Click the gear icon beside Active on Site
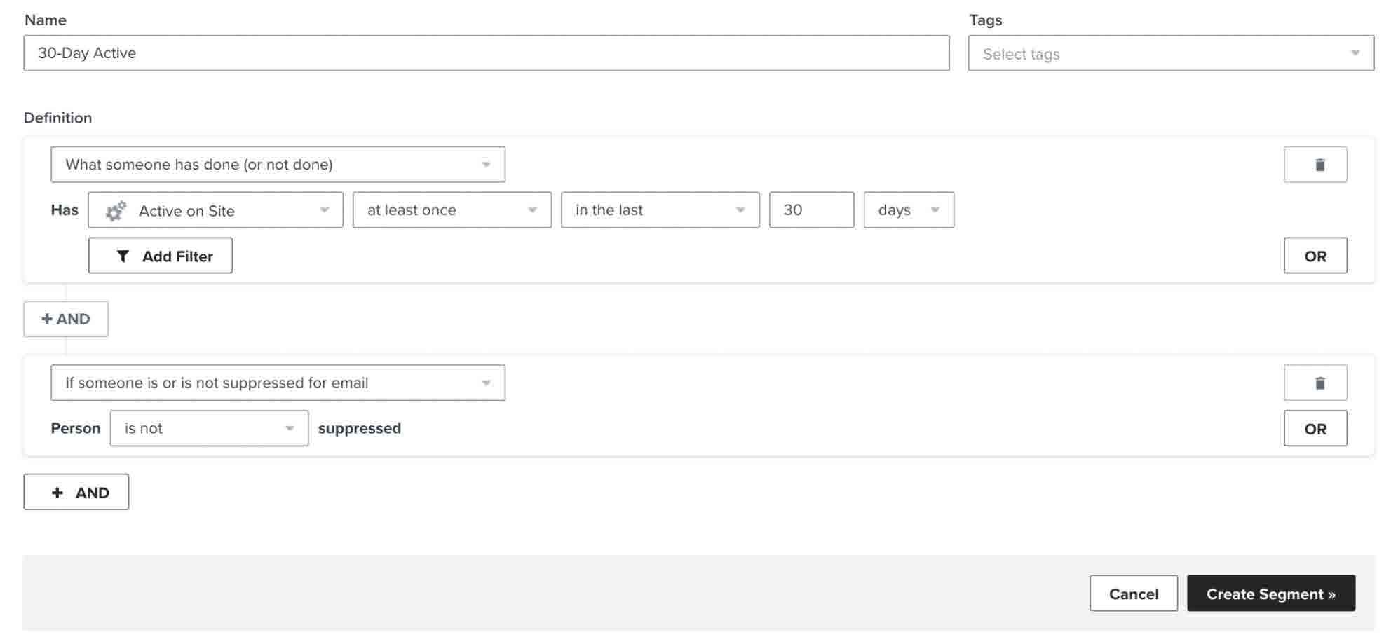The image size is (1398, 644). click(x=116, y=211)
